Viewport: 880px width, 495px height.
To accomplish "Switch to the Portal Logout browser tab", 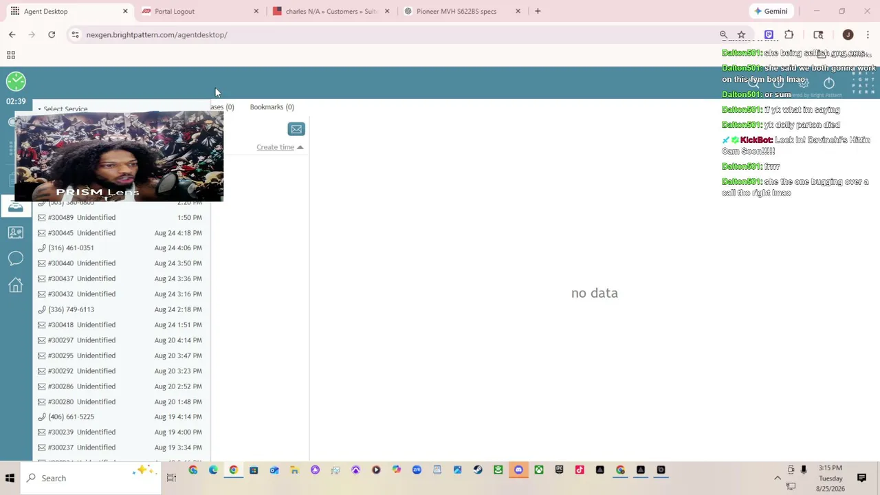I will click(x=199, y=11).
